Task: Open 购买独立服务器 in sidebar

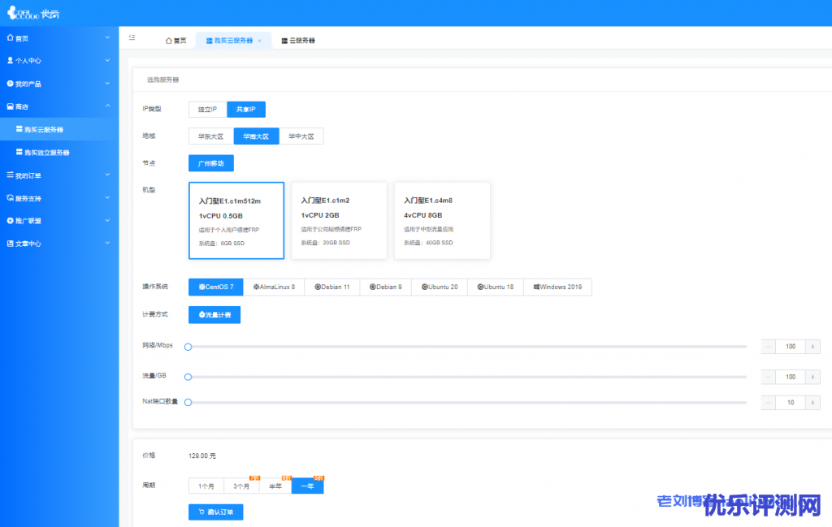Action: 46,152
